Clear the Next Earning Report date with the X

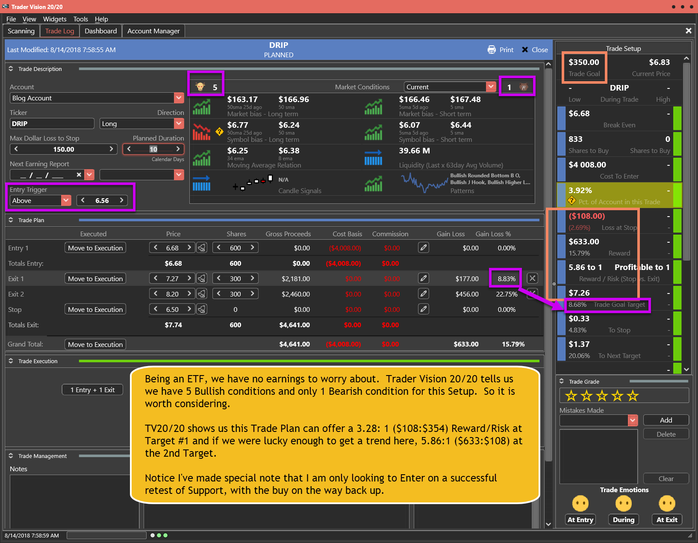[79, 175]
